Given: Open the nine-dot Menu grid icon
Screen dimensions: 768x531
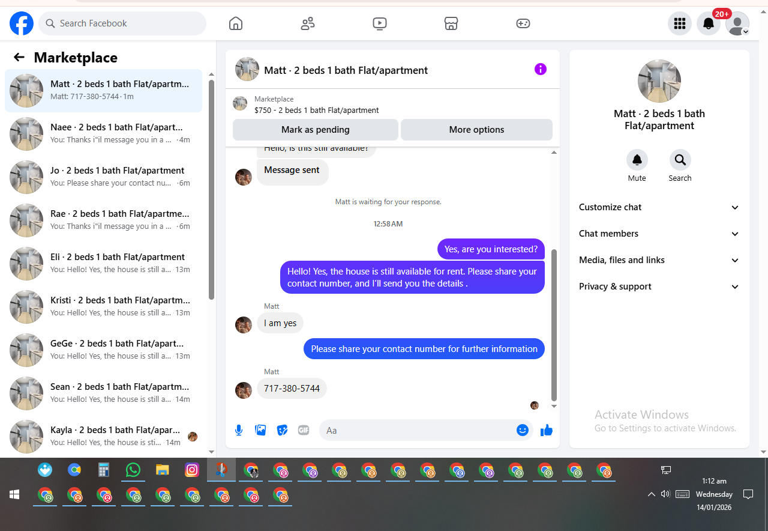Looking at the screenshot, I should coord(680,23).
